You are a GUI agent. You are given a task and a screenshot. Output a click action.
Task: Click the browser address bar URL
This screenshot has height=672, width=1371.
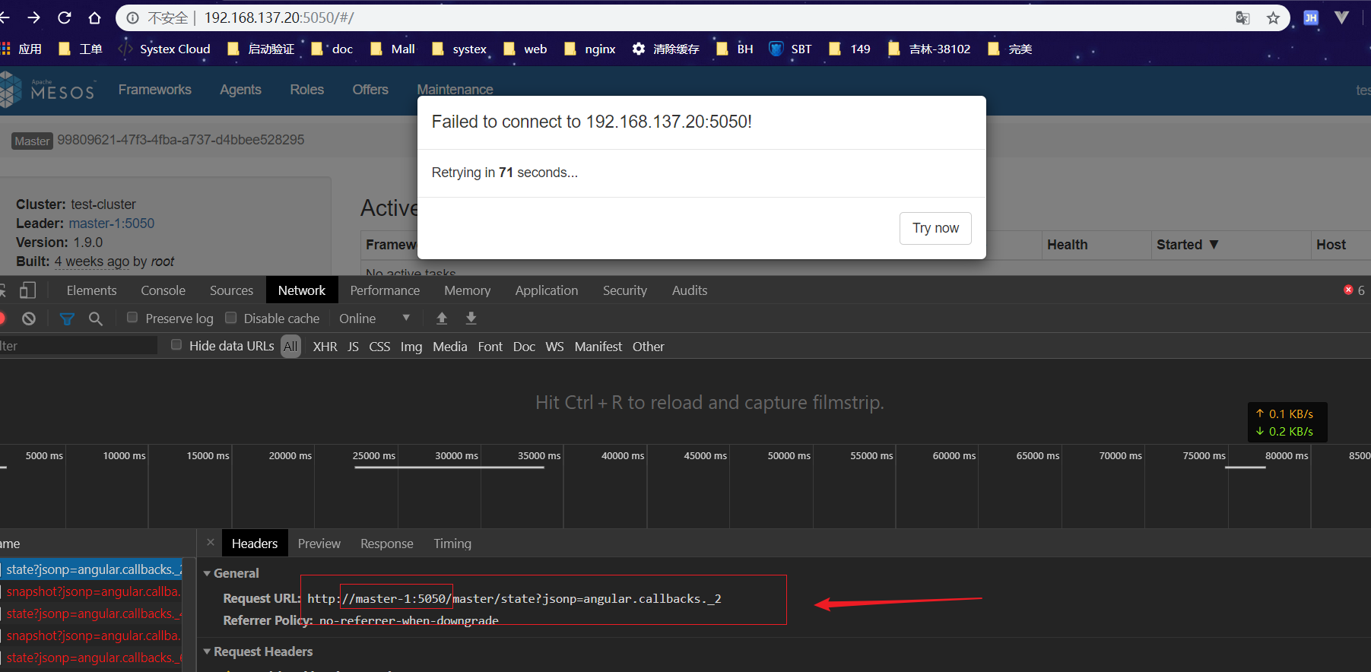[x=279, y=17]
